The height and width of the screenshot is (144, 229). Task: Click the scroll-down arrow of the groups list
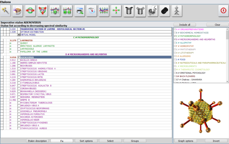tap(227, 82)
